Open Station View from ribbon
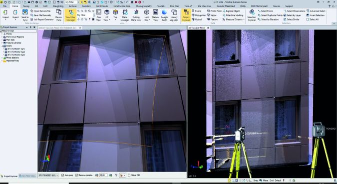The image size is (337, 184). pos(155,15)
